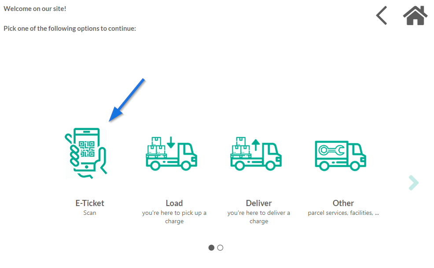Click "you're here to deliver a charge"
Image resolution: width=434 pixels, height=268 pixels.
click(259, 217)
